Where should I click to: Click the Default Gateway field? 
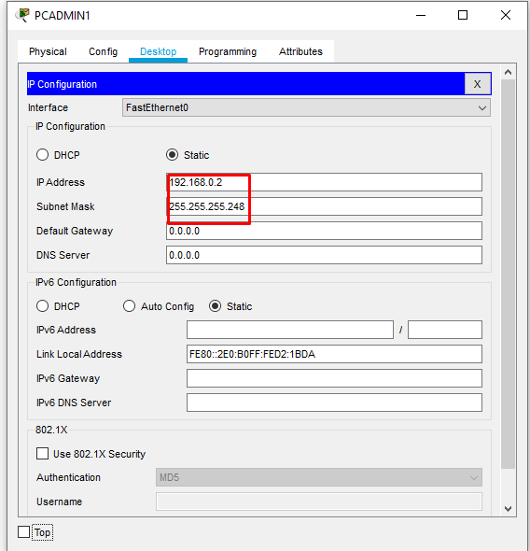point(324,231)
